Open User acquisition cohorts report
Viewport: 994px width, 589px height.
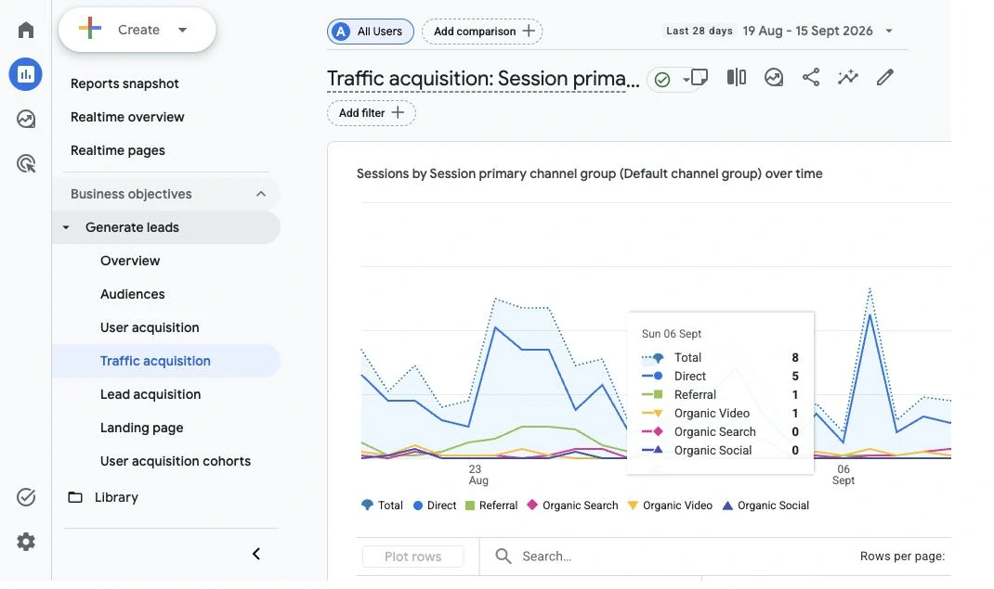tap(176, 461)
